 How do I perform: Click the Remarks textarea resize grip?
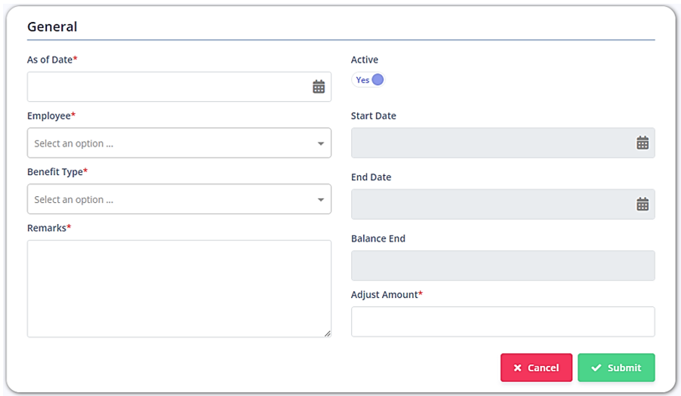(328, 333)
